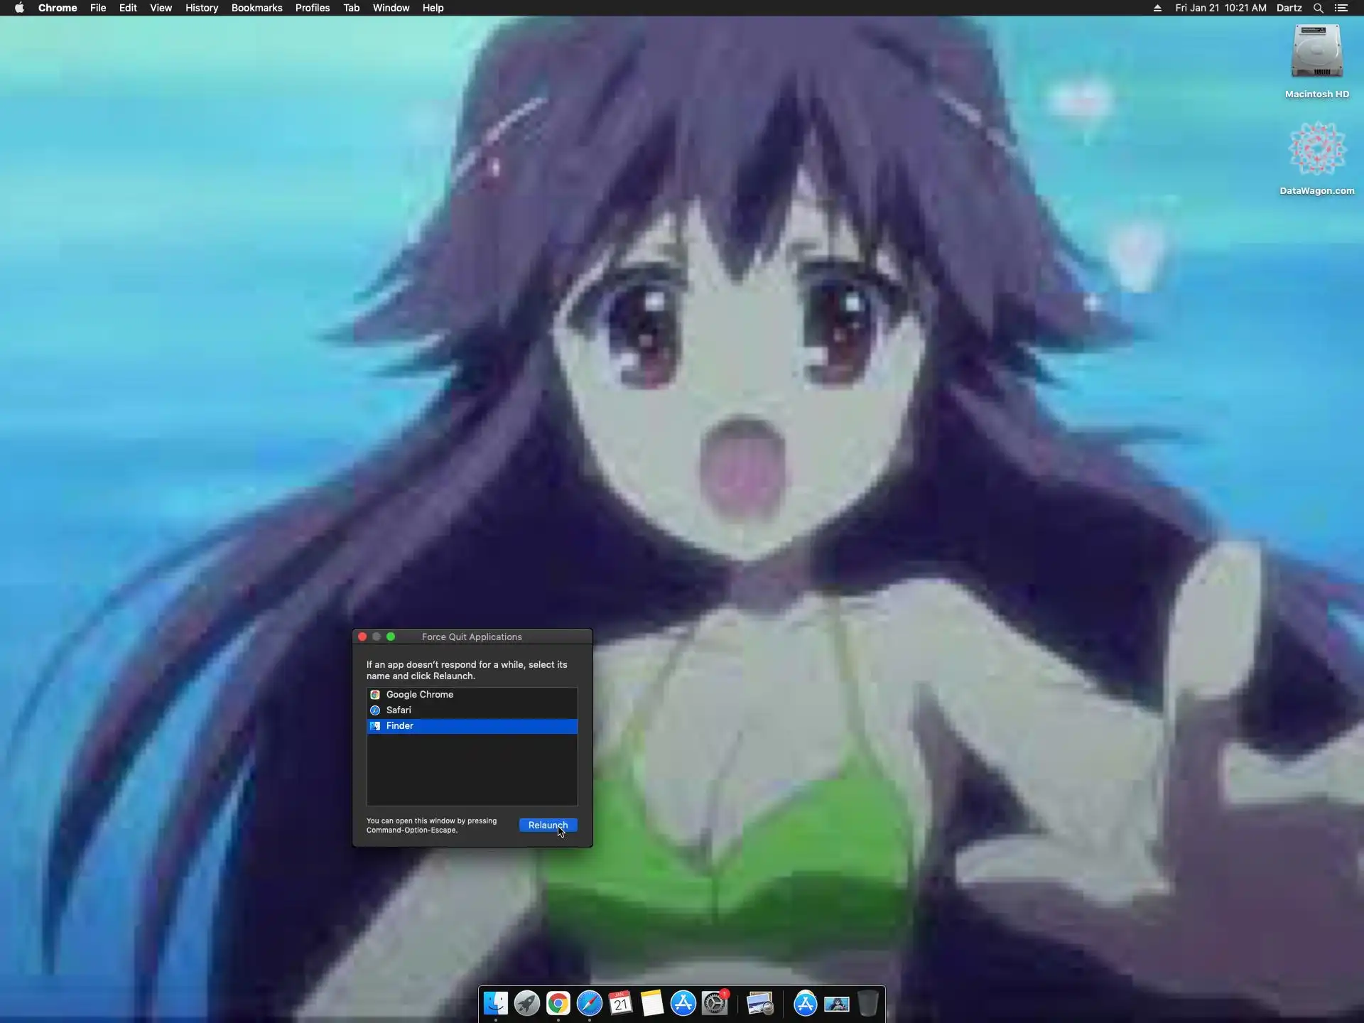Open the Notes app in dock
This screenshot has height=1023, width=1364.
click(651, 1003)
